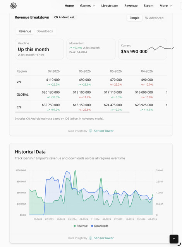Click the 07-2026 chart axis label
182x247 pixels.
[153, 219]
